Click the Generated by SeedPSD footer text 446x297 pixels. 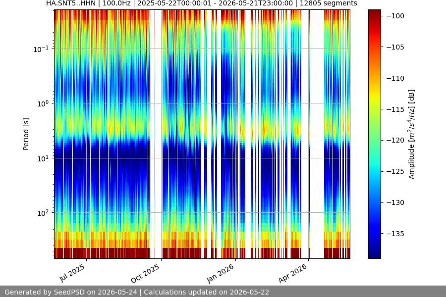[137, 292]
